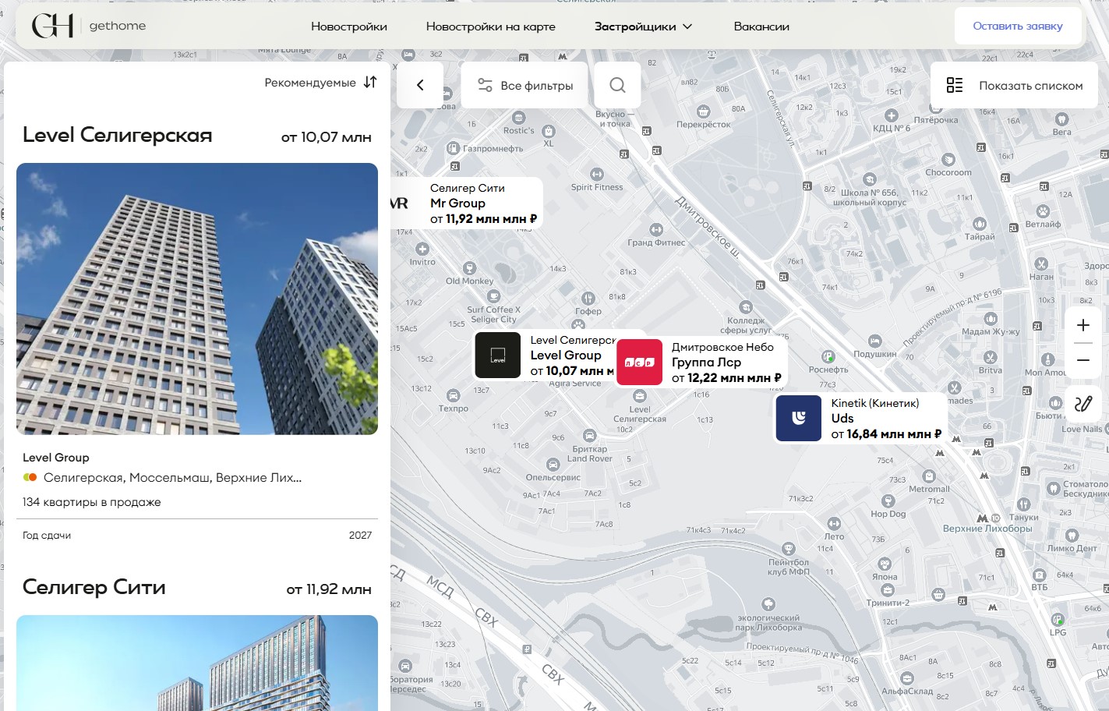This screenshot has width=1109, height=711.
Task: Click the Тайрай map icon
Action: click(x=980, y=224)
